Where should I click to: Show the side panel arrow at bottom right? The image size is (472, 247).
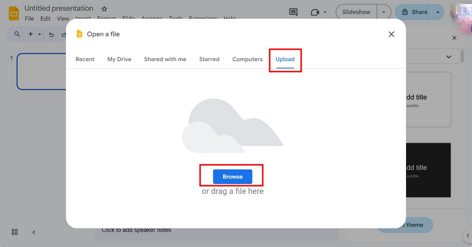coord(468,235)
